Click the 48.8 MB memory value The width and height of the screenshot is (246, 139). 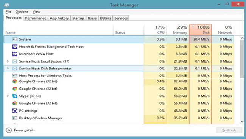180,111
